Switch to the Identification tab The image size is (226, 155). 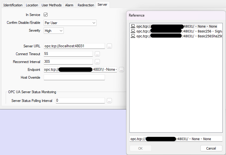click(13, 5)
